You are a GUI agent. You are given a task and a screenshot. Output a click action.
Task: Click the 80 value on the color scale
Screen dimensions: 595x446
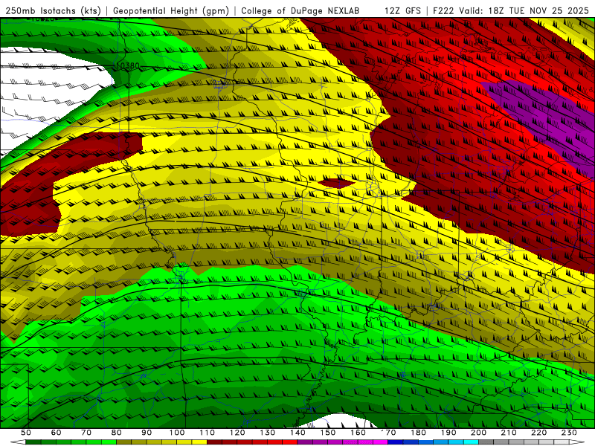116,433
